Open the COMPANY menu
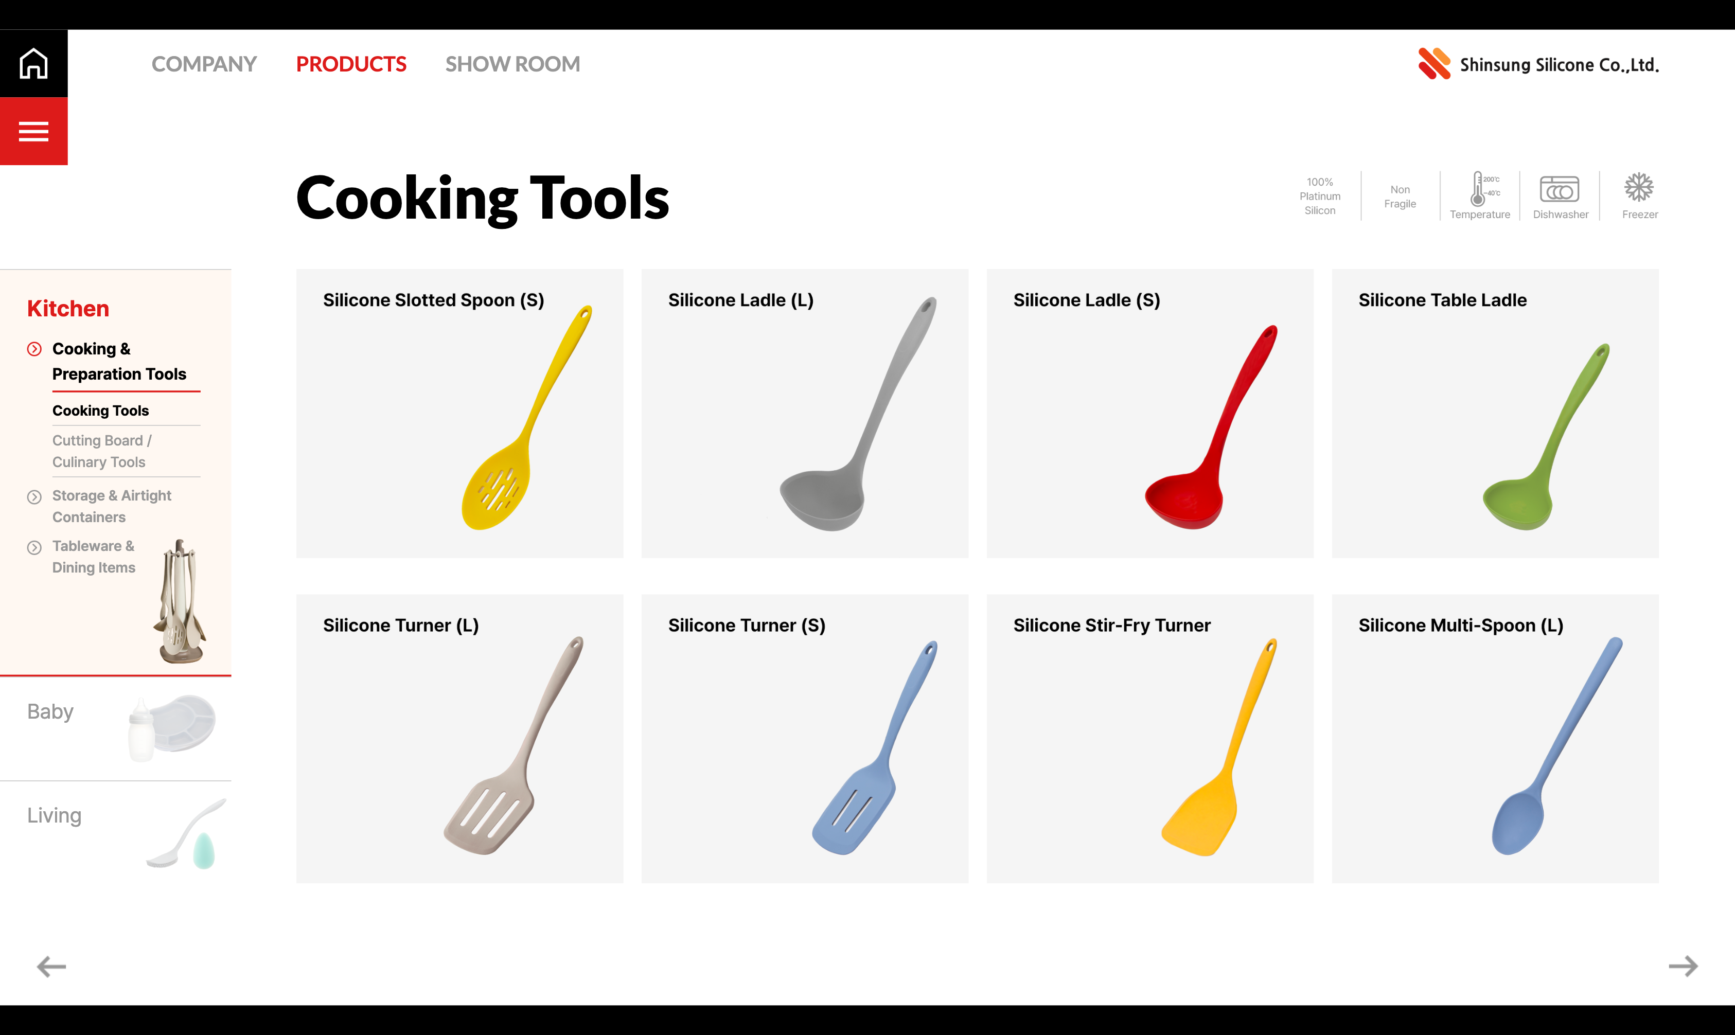The image size is (1735, 1035). 204,64
